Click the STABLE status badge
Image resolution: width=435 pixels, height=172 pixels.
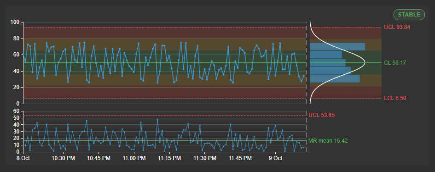[409, 15]
